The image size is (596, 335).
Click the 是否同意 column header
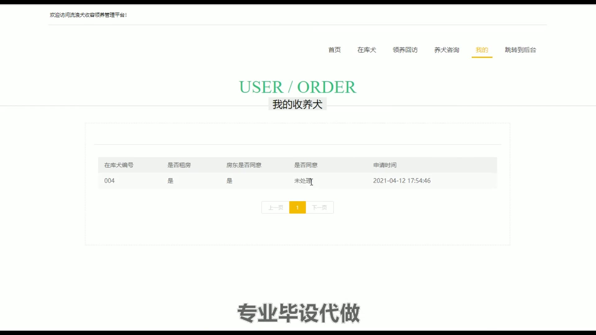(x=306, y=165)
